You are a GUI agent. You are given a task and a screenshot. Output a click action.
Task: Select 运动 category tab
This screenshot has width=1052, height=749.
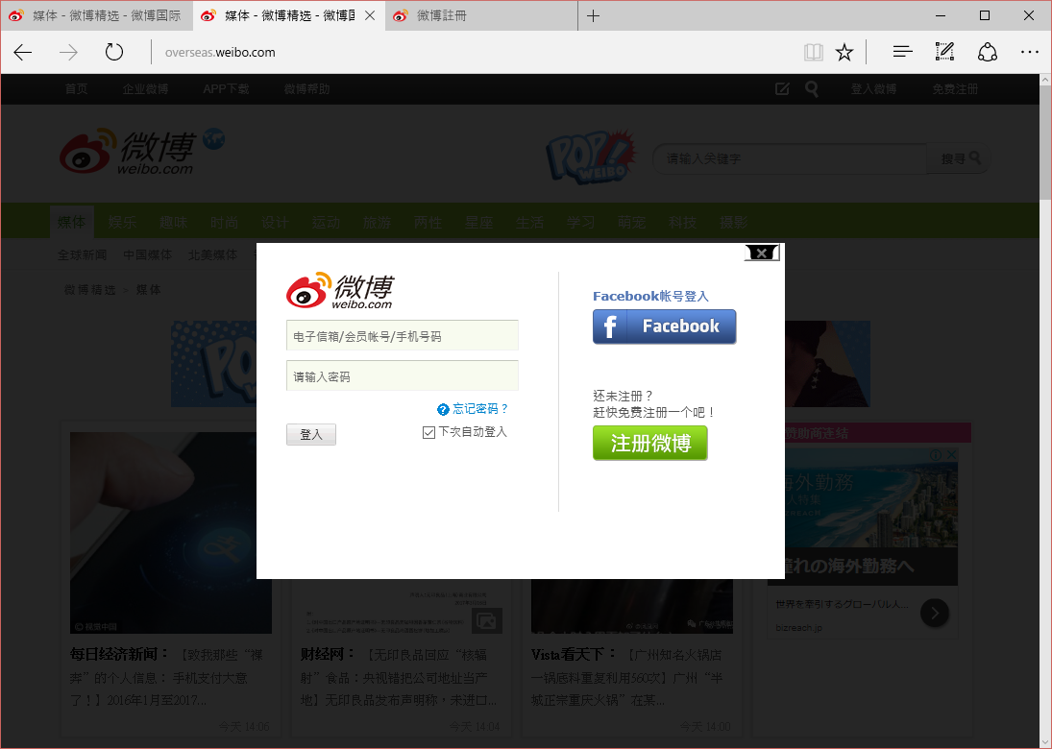pyautogui.click(x=326, y=222)
